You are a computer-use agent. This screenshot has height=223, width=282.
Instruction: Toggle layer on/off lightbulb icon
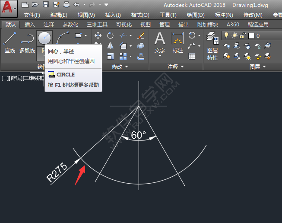[x=226, y=35]
